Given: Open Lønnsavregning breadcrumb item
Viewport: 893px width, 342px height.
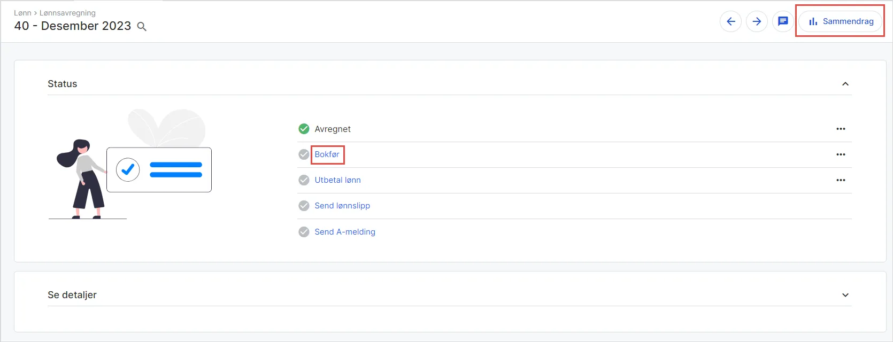Looking at the screenshot, I should (67, 13).
